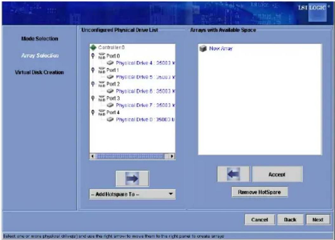The height and width of the screenshot is (240, 335).
Task: Cancel the configuration wizard
Action: (x=259, y=219)
